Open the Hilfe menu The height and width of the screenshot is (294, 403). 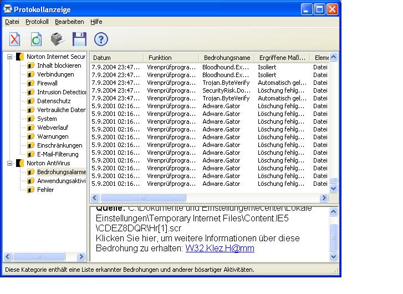pos(96,22)
